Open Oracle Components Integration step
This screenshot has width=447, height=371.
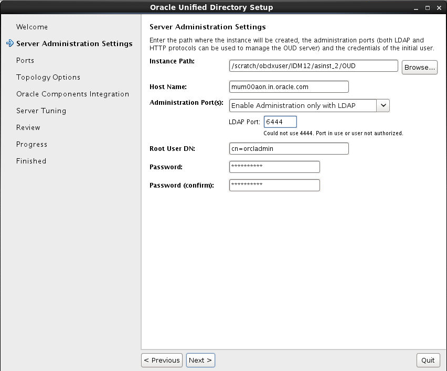(x=73, y=94)
